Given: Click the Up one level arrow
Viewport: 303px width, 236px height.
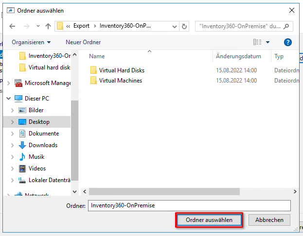Looking at the screenshot, I should coord(48,26).
